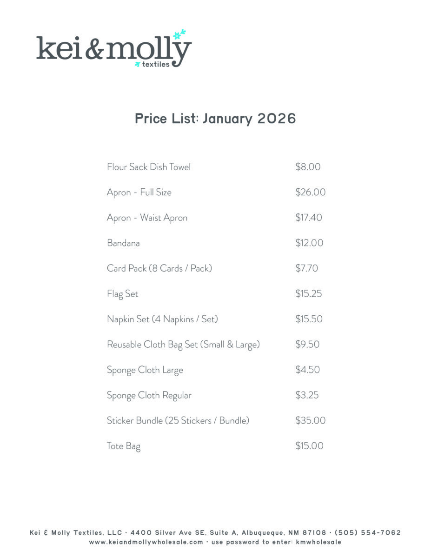Click Reusable Cloth Bag Set item
The image size is (431, 558).
[183, 345]
